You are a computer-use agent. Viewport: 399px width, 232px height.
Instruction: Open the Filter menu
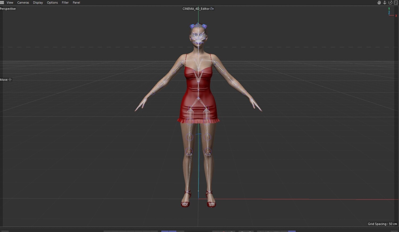click(x=65, y=3)
